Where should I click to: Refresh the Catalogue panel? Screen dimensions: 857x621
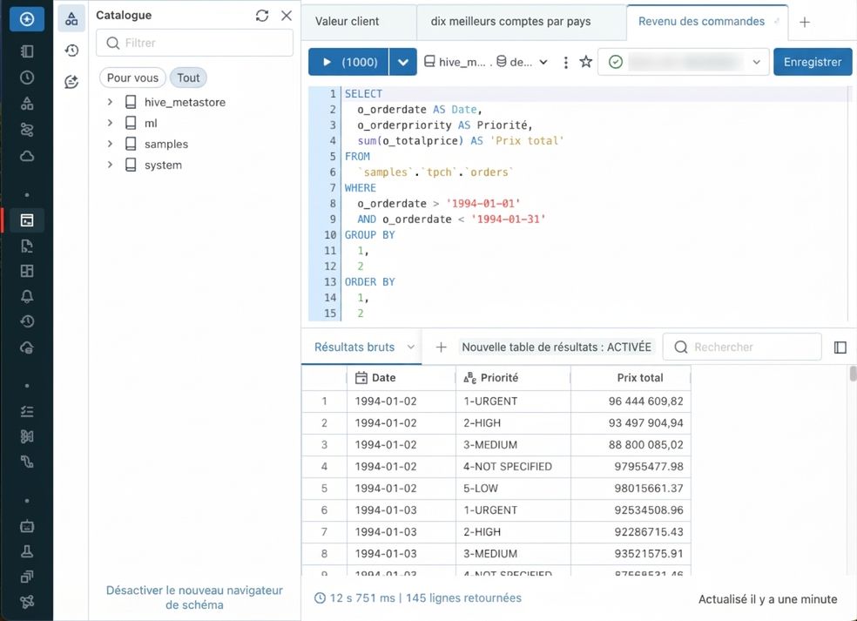(262, 16)
